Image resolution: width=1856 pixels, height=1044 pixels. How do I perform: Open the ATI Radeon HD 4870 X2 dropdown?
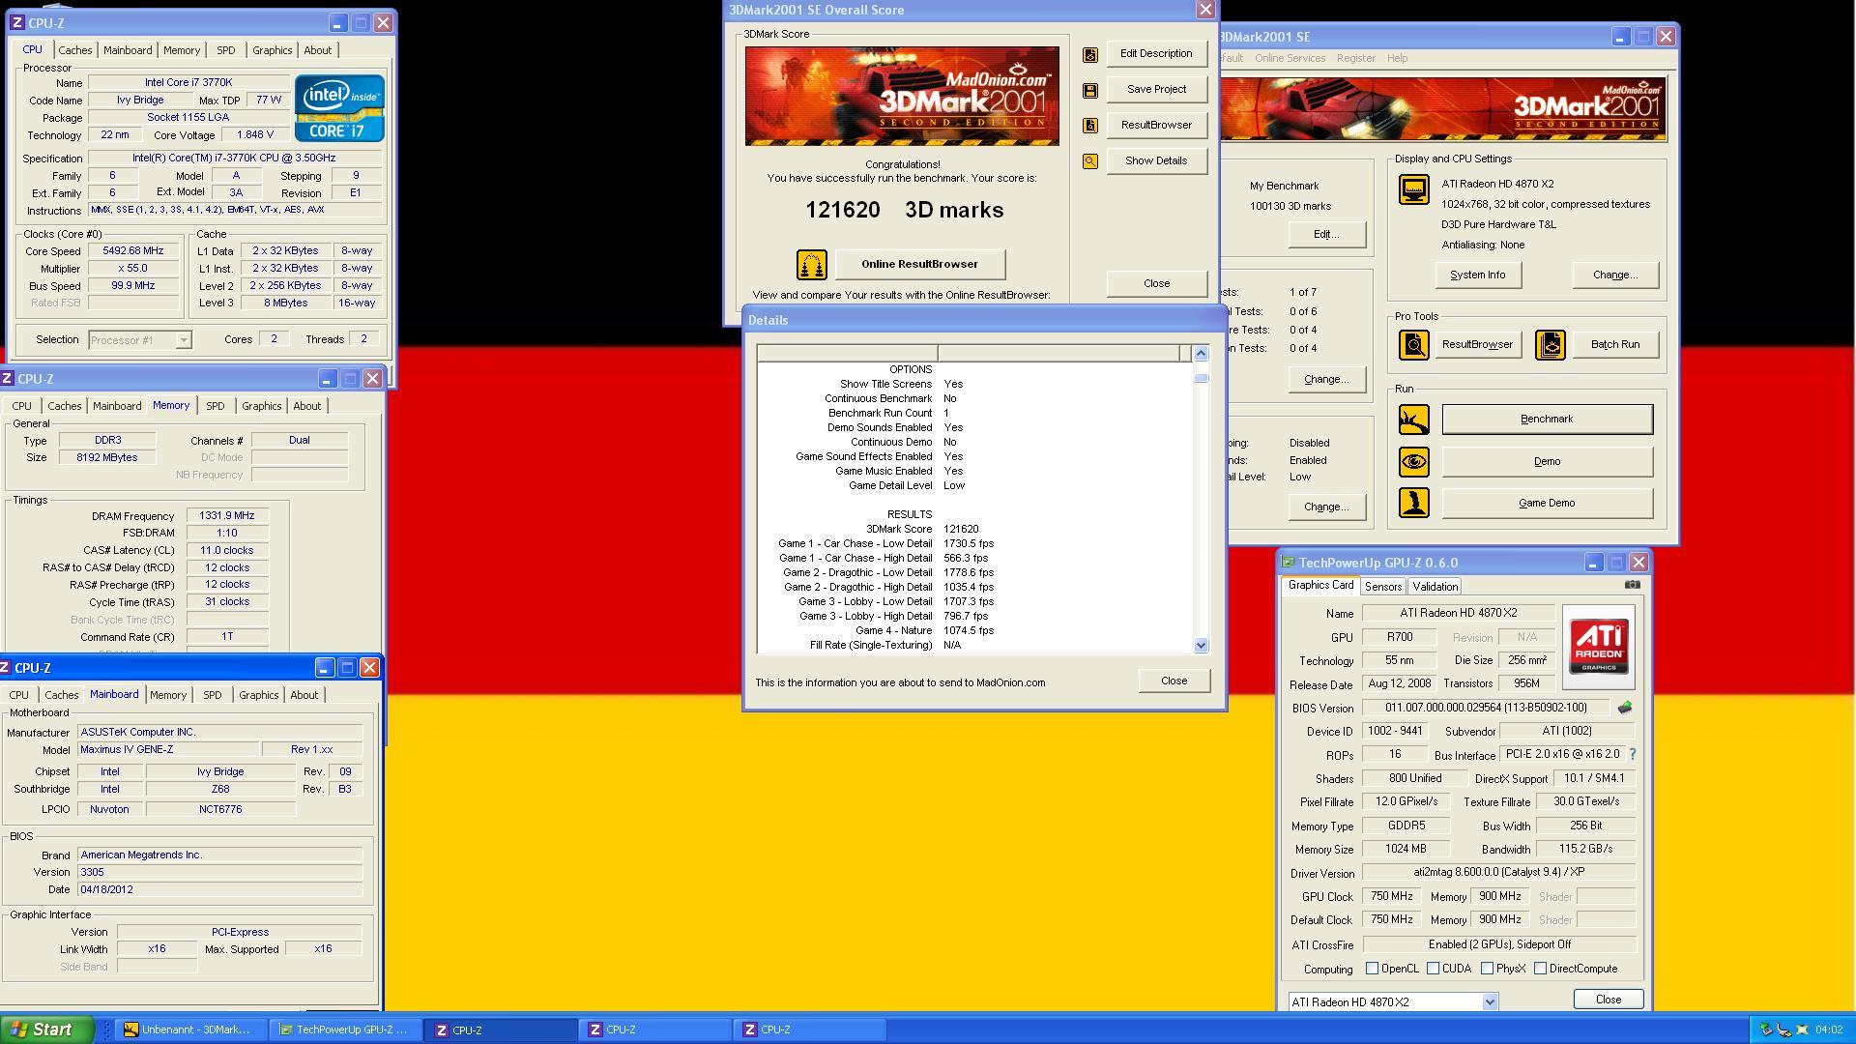pos(1490,1002)
